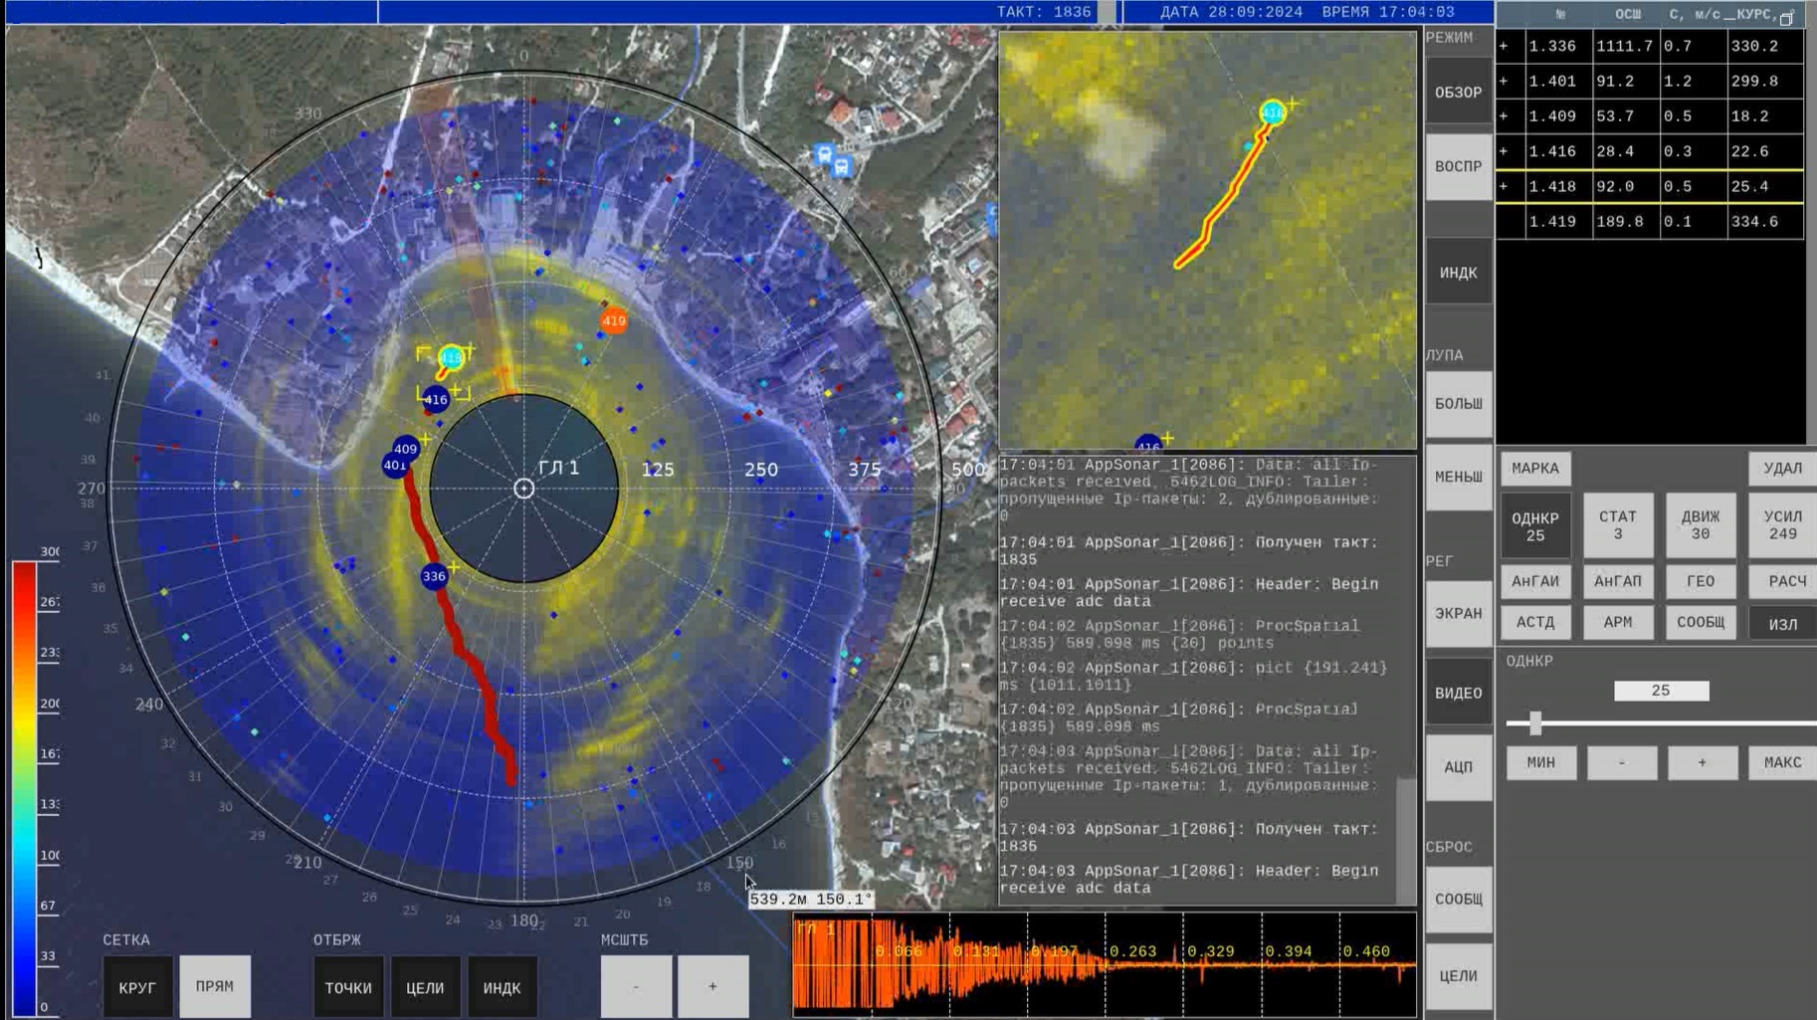Expand the plus on row 1.418
Viewport: 1817px width, 1020px height.
(x=1504, y=186)
